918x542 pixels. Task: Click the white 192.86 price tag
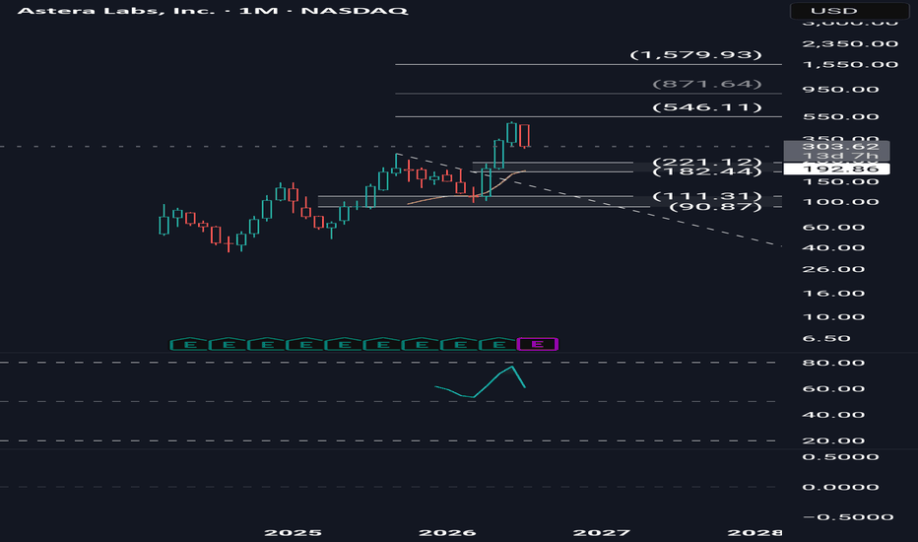point(836,169)
